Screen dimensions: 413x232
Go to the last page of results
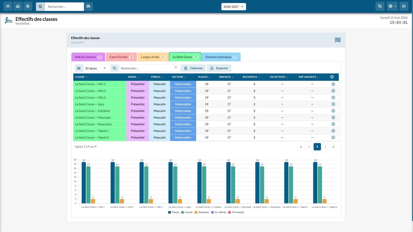[x=333, y=147]
